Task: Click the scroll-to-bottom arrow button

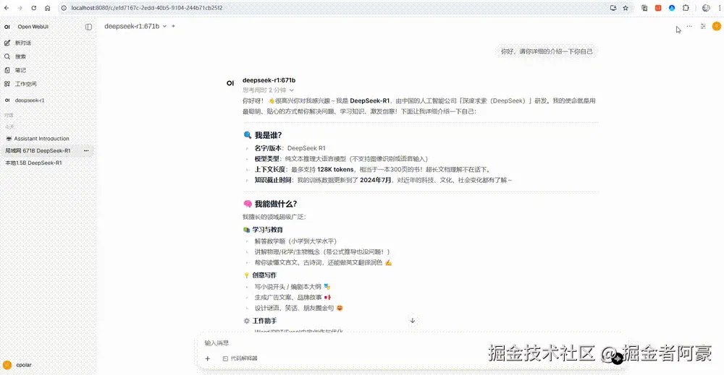Action: tap(413, 320)
